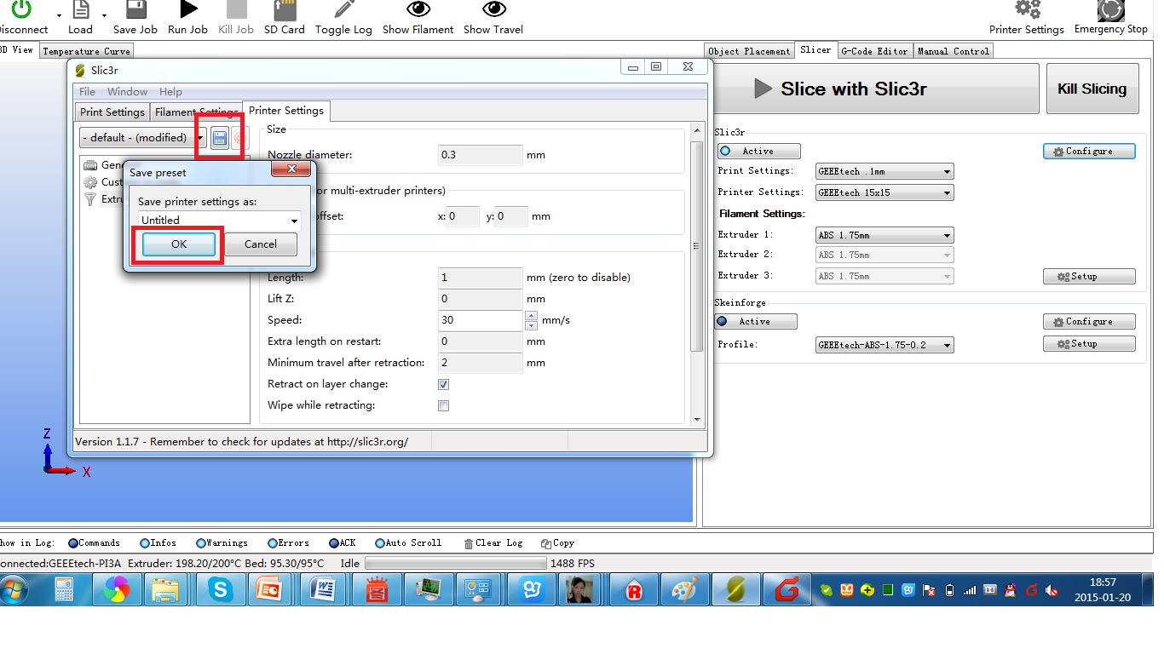Open the Skeinforge Profile dropdown
This screenshot has width=1164, height=654.
pyautogui.click(x=885, y=345)
